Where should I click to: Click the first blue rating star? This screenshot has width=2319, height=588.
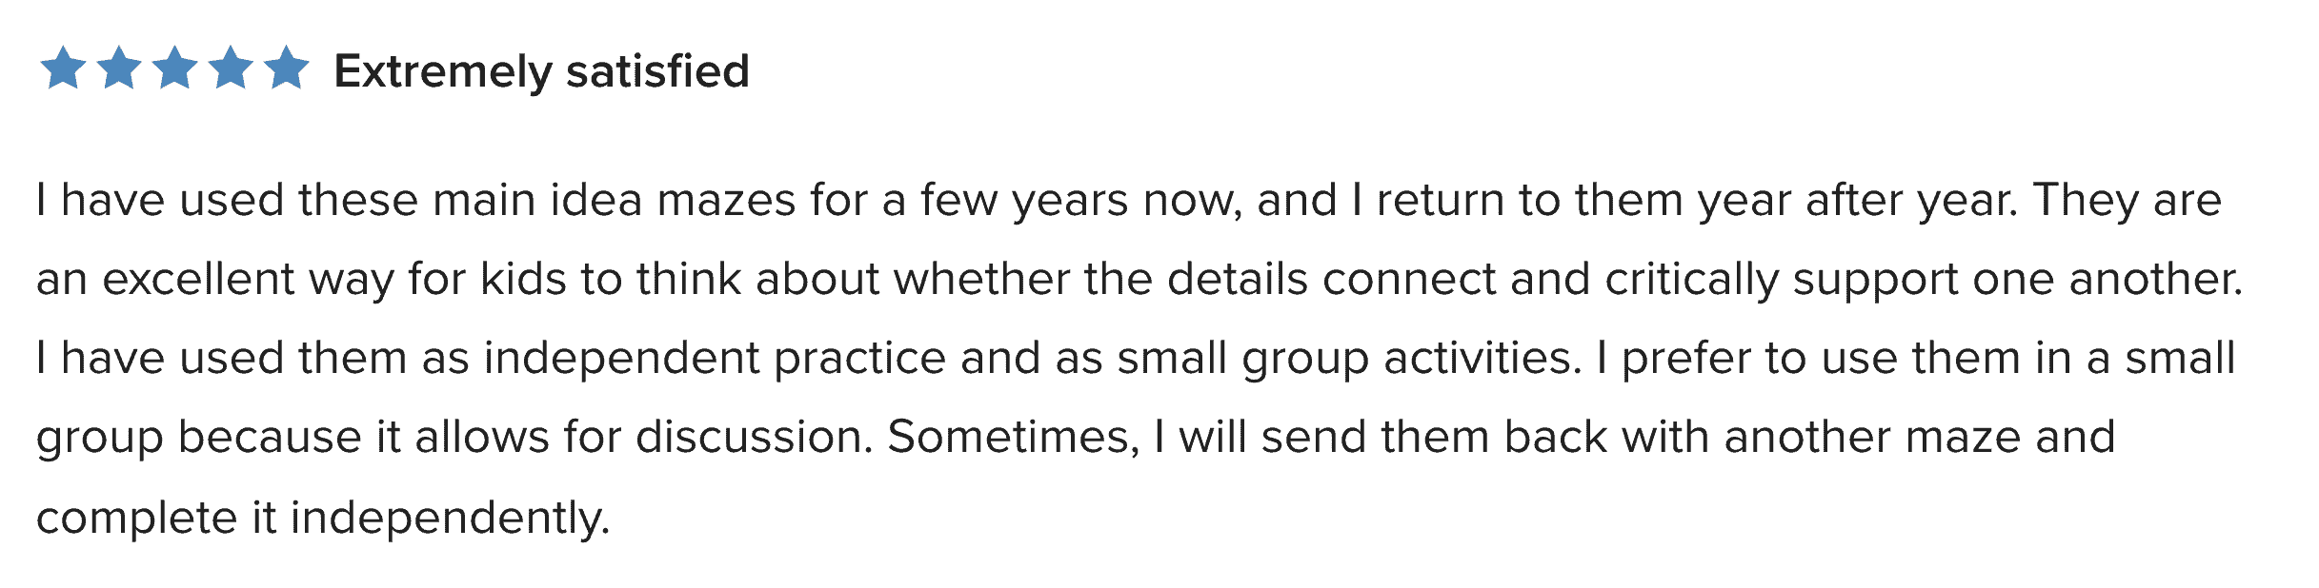click(63, 69)
